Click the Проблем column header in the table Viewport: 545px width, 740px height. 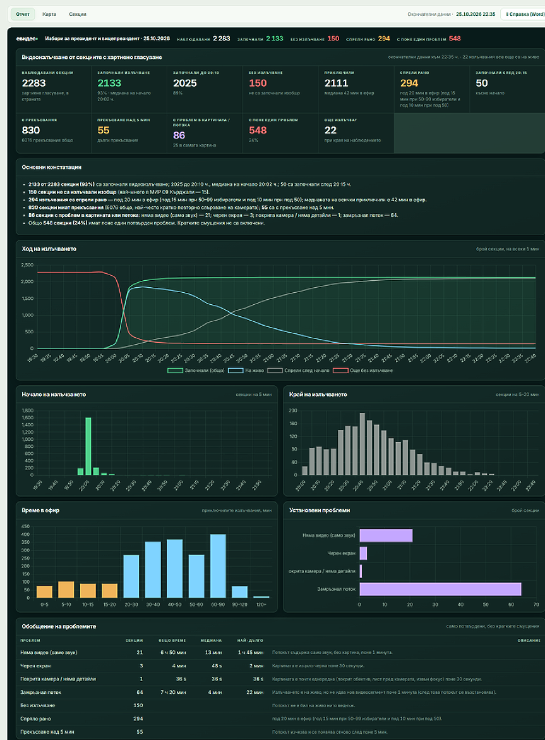30,641
